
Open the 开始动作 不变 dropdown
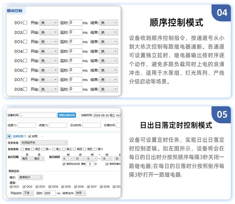click(28, 193)
